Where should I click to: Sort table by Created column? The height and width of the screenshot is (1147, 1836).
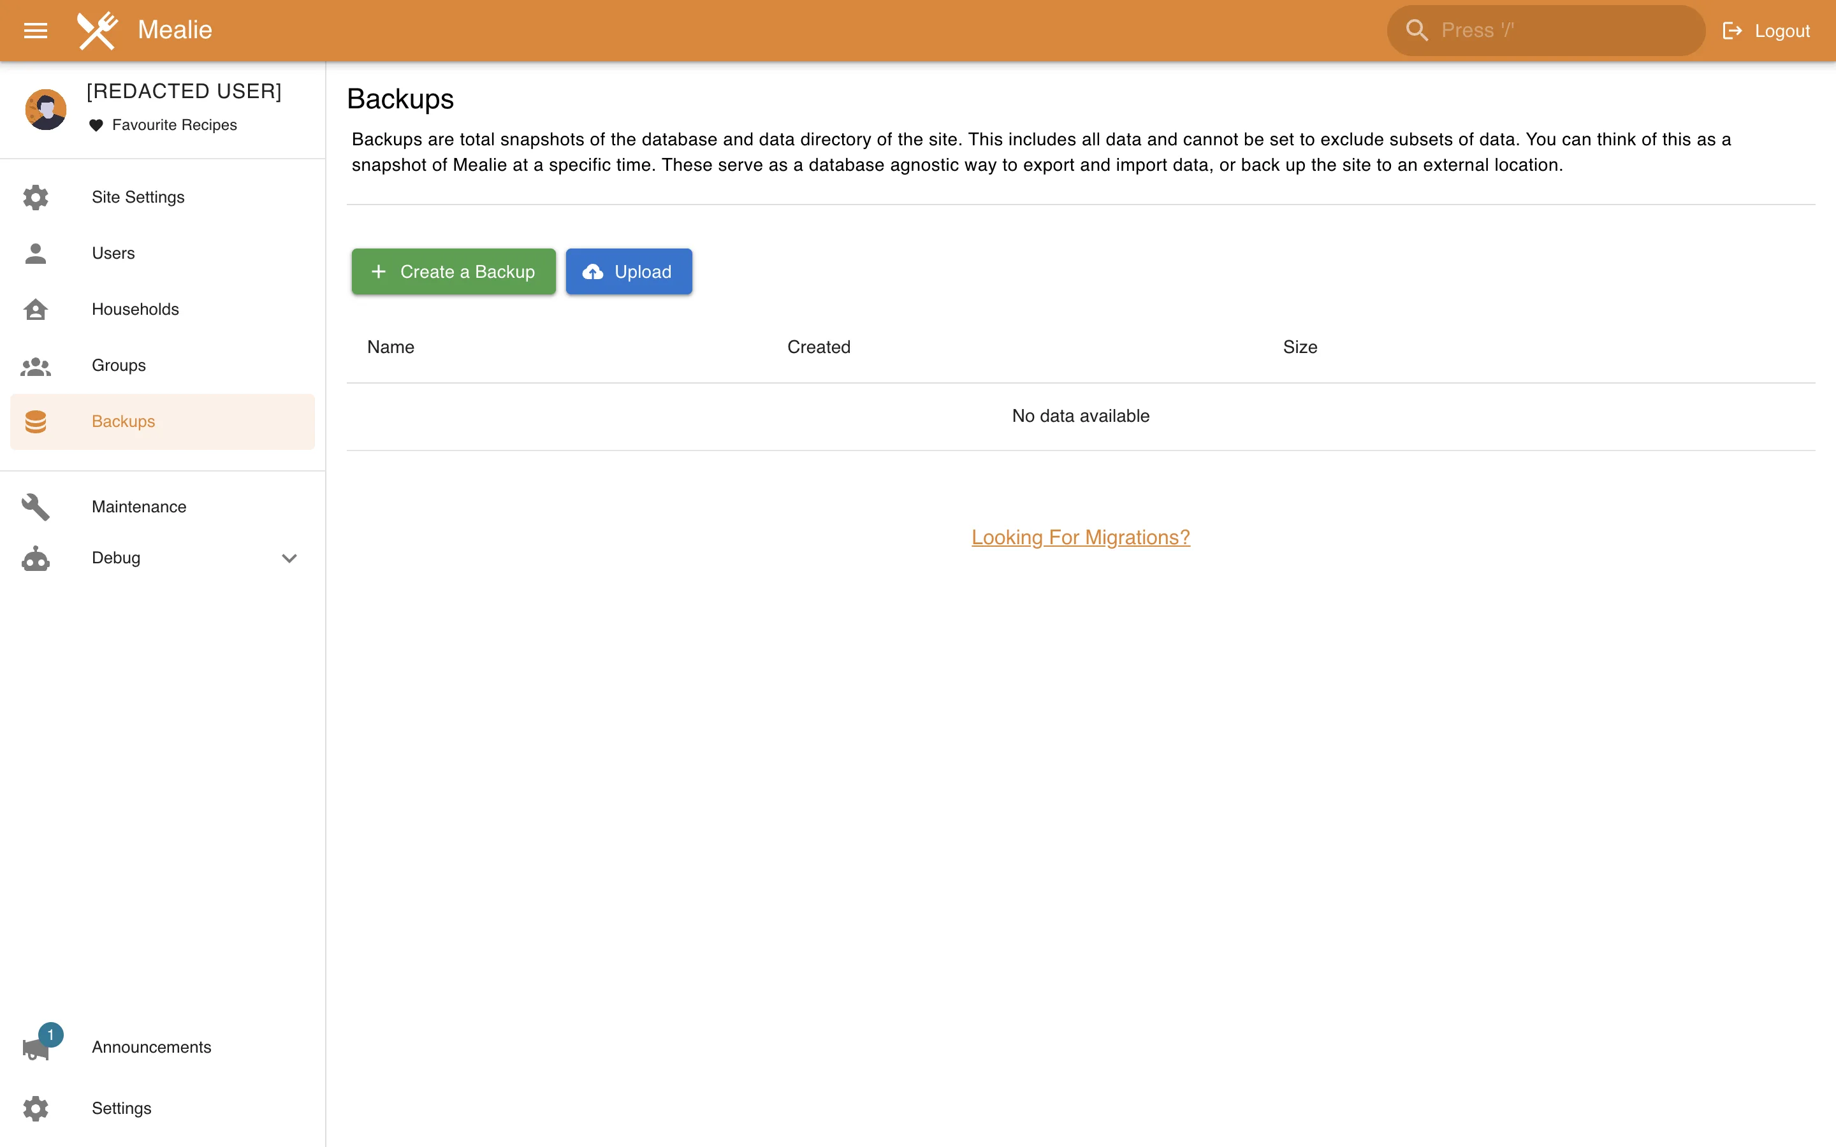point(819,347)
